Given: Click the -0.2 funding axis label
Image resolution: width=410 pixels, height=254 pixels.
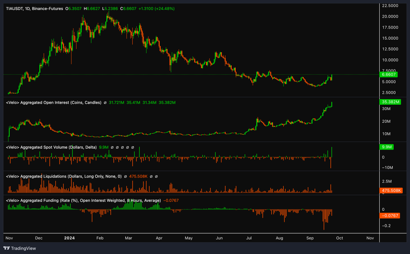Looking at the screenshot, I should [387, 226].
